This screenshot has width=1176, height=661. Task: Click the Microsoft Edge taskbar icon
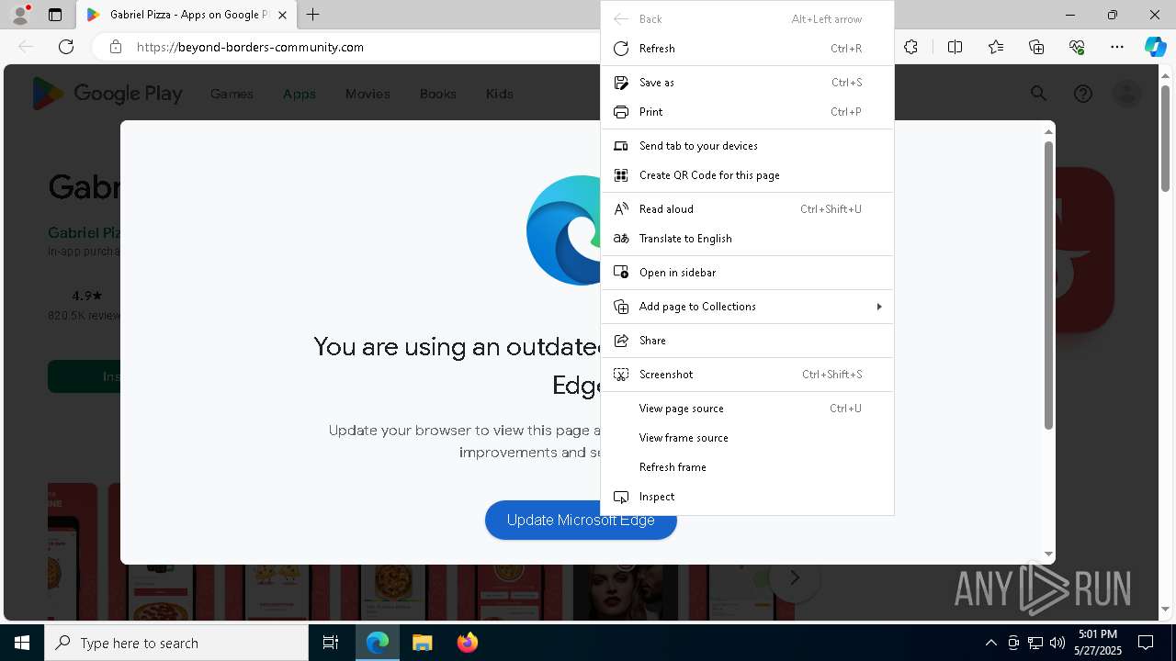coord(378,643)
